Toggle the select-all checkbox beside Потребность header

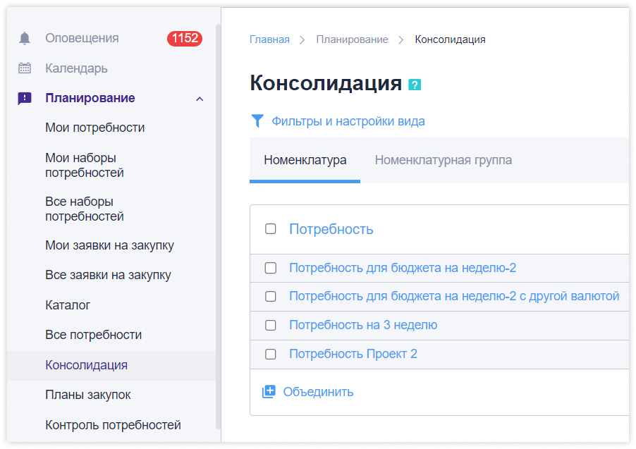(271, 229)
